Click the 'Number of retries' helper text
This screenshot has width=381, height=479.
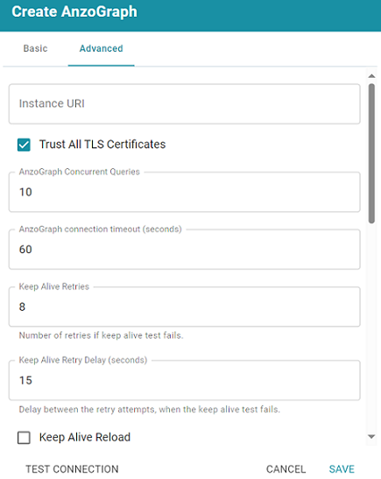pos(101,335)
